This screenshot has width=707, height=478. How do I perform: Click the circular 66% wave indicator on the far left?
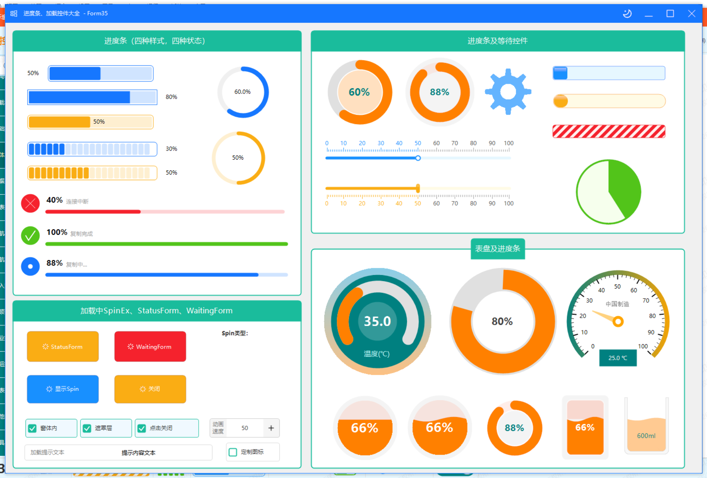365,428
